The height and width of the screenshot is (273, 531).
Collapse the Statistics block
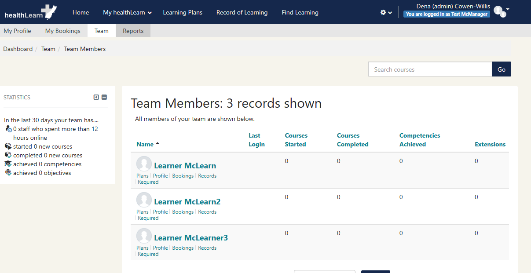click(104, 98)
